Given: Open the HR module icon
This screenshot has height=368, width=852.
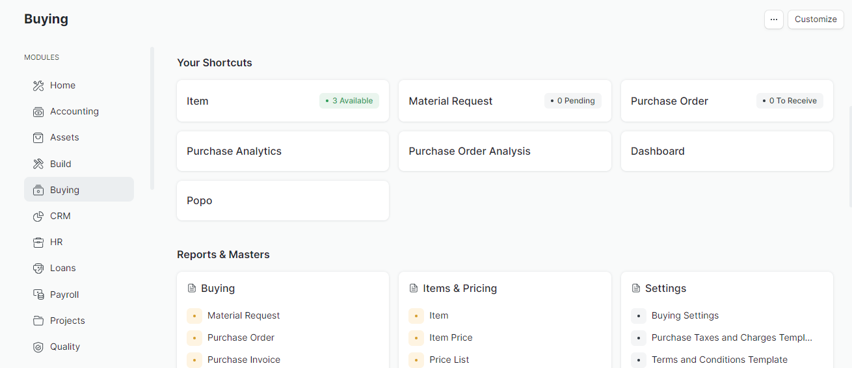Looking at the screenshot, I should [x=38, y=242].
